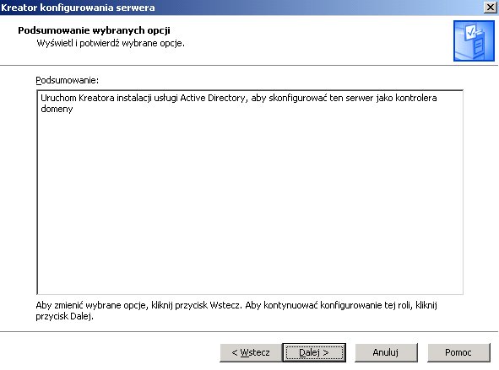The height and width of the screenshot is (370, 499).
Task: Click the Wyświetl i potwierdź wybrane opcje subtitle
Action: [x=111, y=43]
